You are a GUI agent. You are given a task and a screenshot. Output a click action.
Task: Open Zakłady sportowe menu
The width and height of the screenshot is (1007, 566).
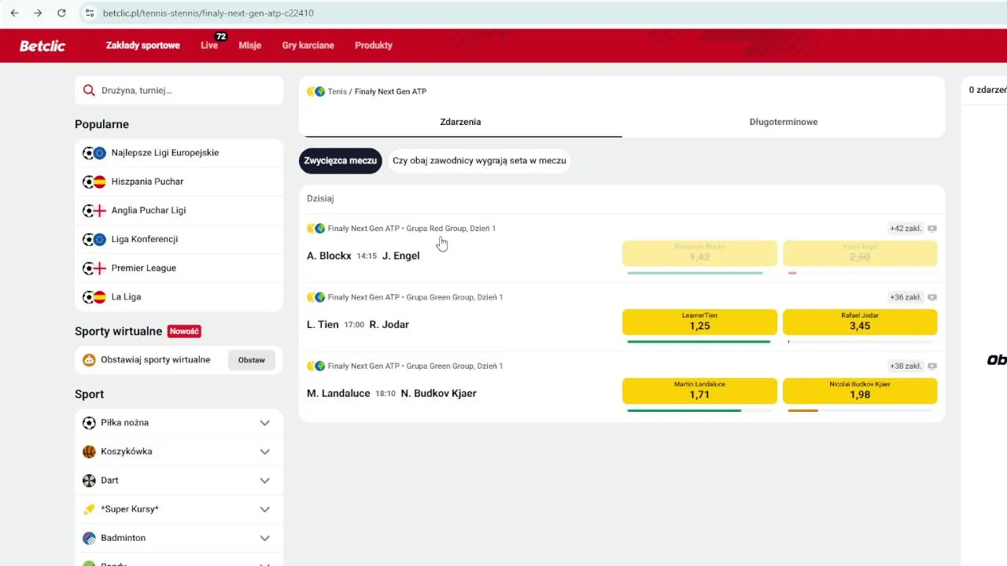click(143, 46)
